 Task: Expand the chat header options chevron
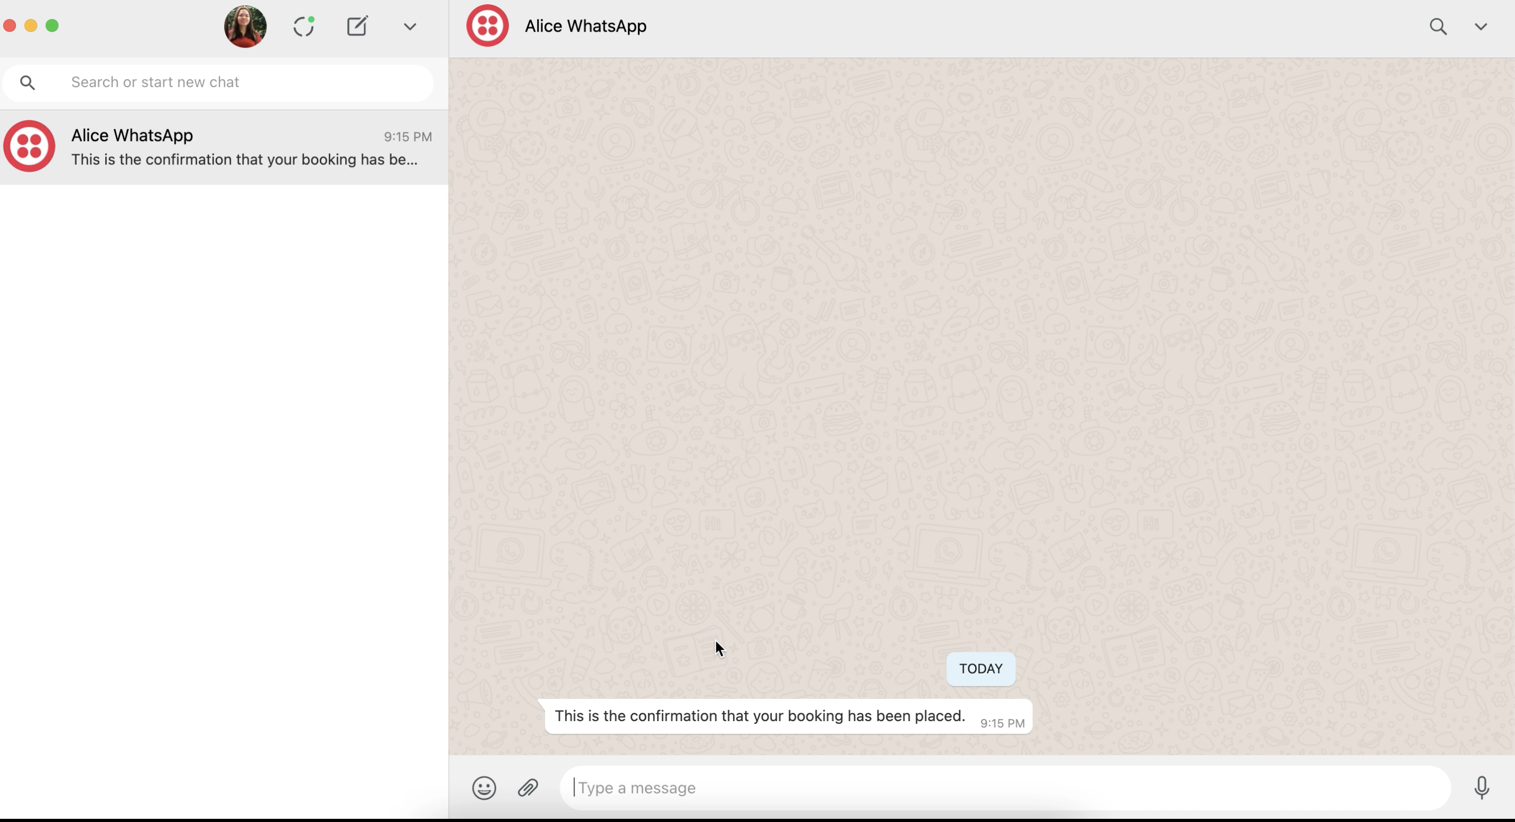(1481, 26)
